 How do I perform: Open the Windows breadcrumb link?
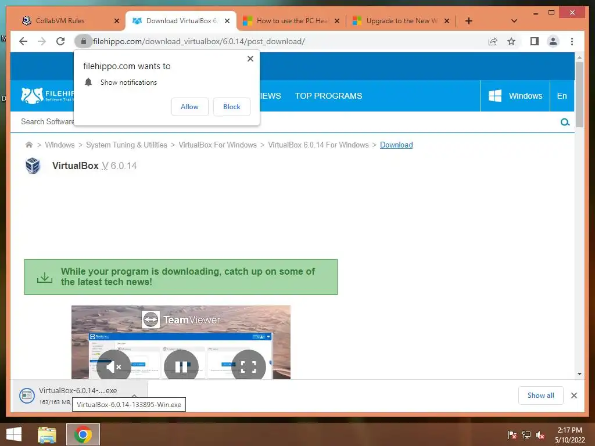click(60, 145)
